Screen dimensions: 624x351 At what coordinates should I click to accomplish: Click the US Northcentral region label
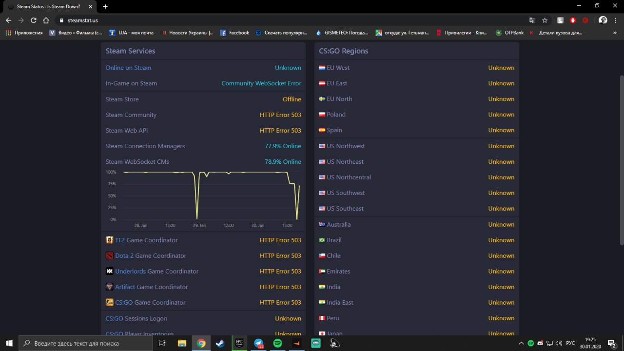tap(349, 177)
